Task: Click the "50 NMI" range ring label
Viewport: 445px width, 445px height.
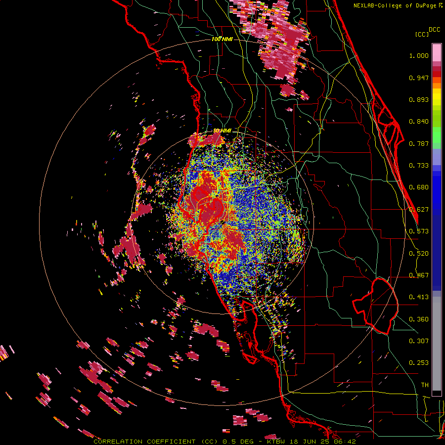Action: tap(222, 131)
